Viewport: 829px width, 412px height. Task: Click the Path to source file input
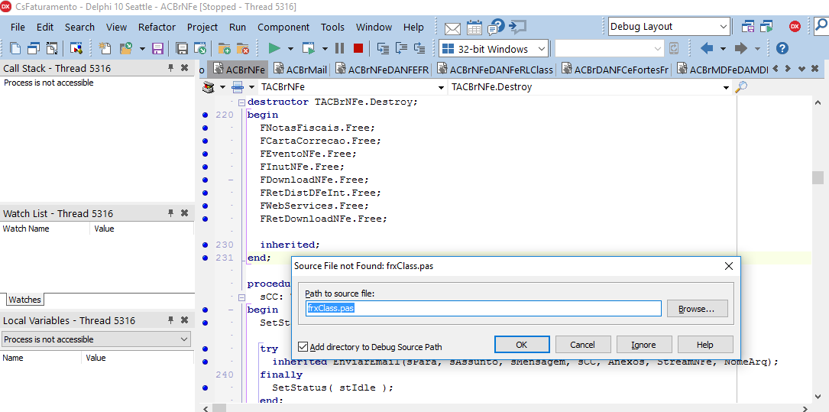[x=483, y=308]
